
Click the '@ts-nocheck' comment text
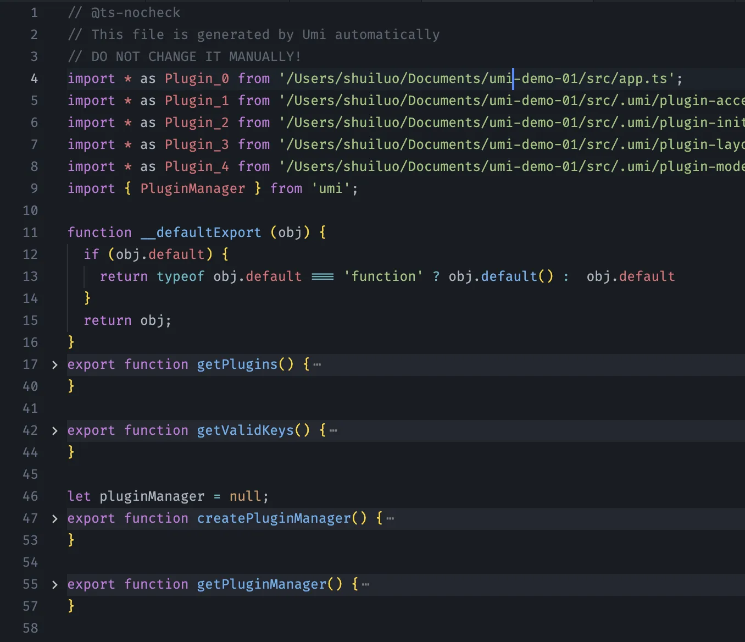click(136, 13)
